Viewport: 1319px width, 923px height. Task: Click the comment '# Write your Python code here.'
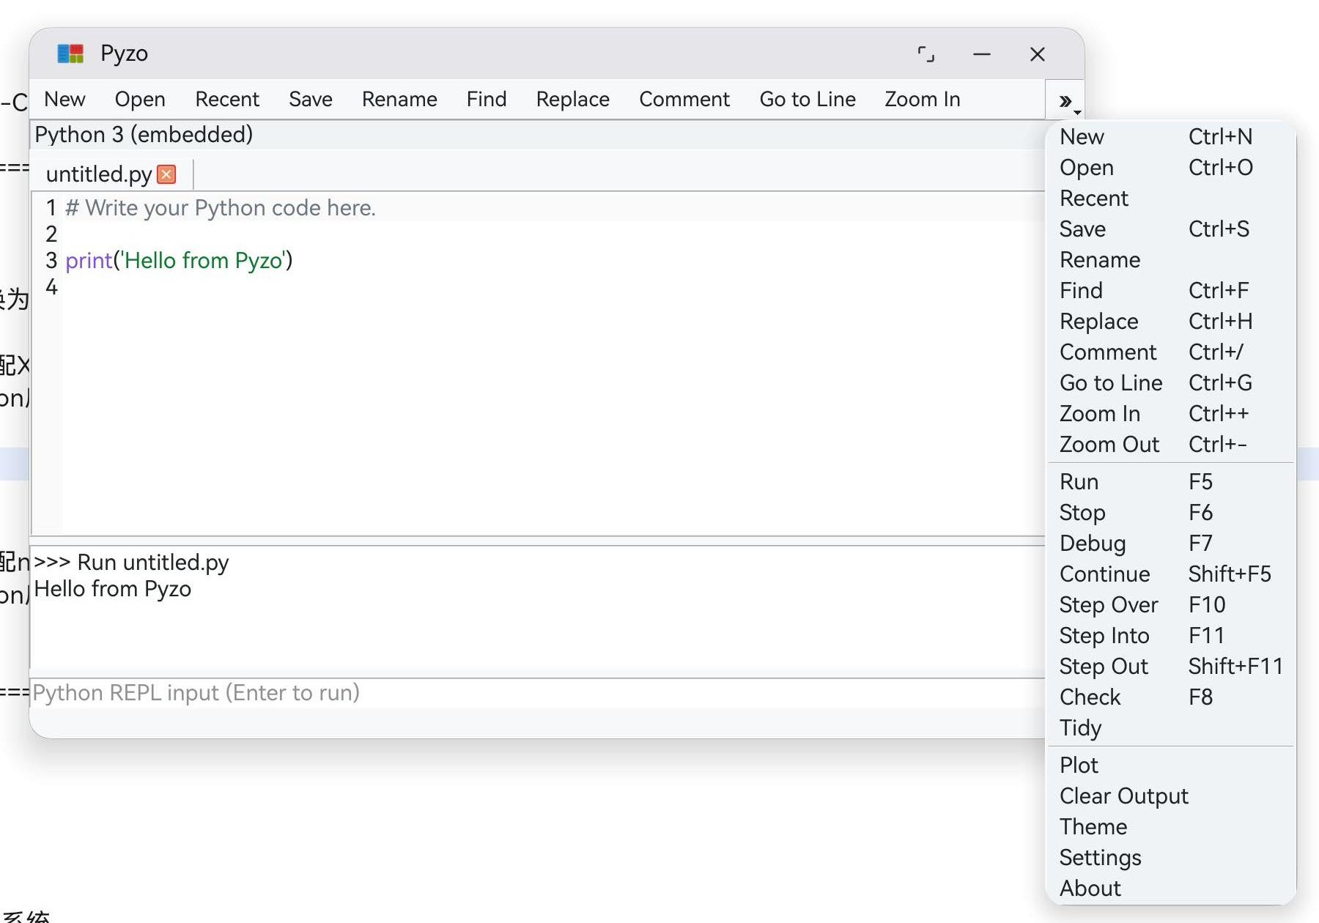click(221, 208)
